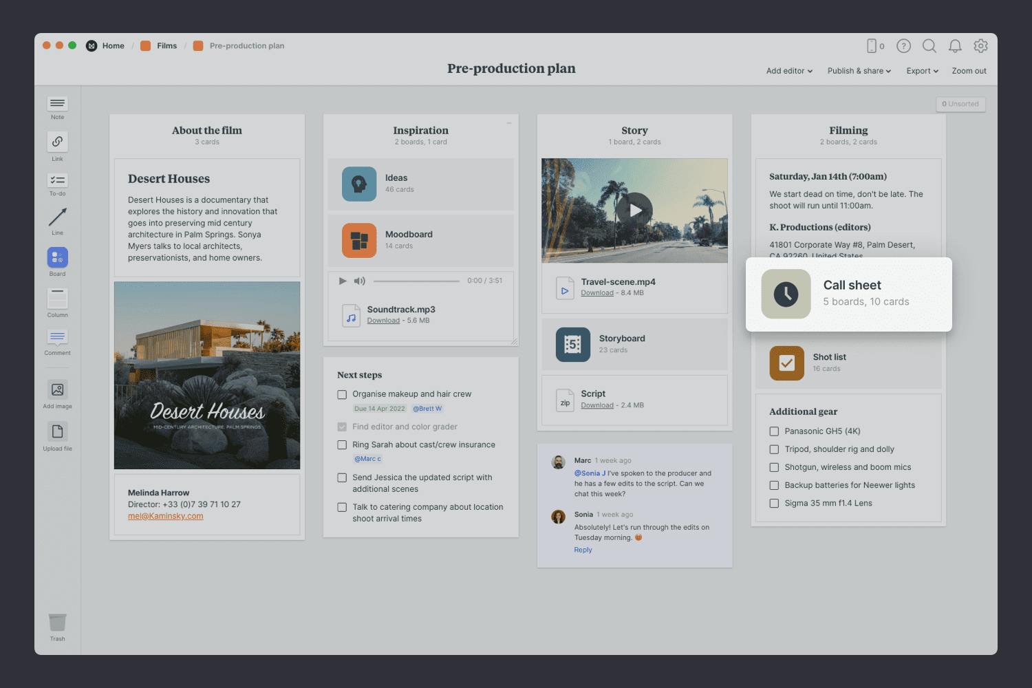1032x688 pixels.
Task: Select the Link tool in sidebar
Action: tap(57, 142)
